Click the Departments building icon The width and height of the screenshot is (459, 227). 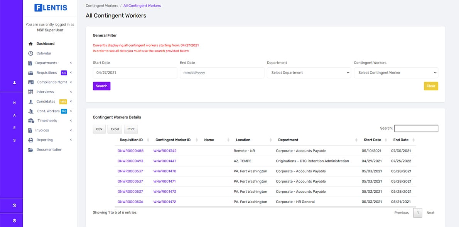pos(30,63)
